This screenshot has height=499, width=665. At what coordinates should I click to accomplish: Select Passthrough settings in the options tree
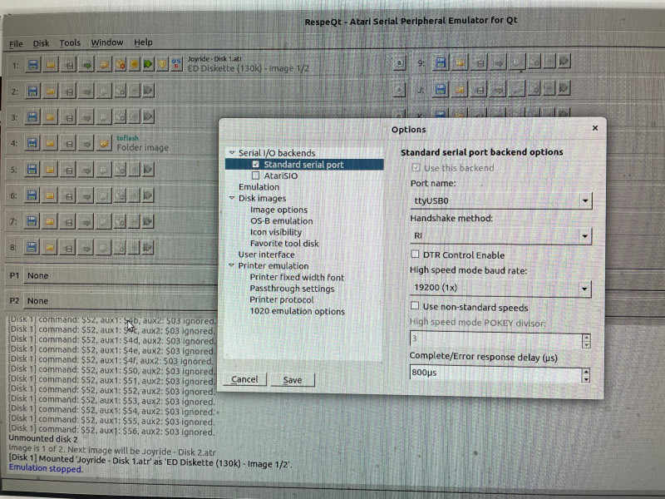pyautogui.click(x=292, y=289)
